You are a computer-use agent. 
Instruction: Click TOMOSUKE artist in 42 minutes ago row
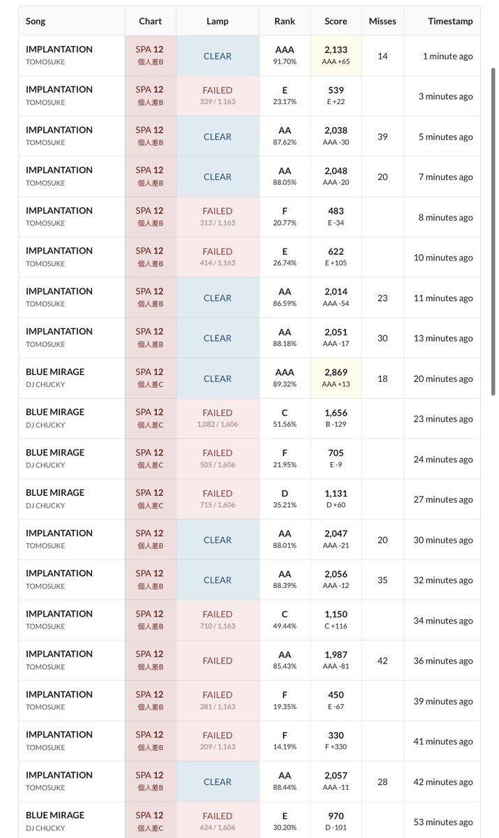pyautogui.click(x=45, y=788)
